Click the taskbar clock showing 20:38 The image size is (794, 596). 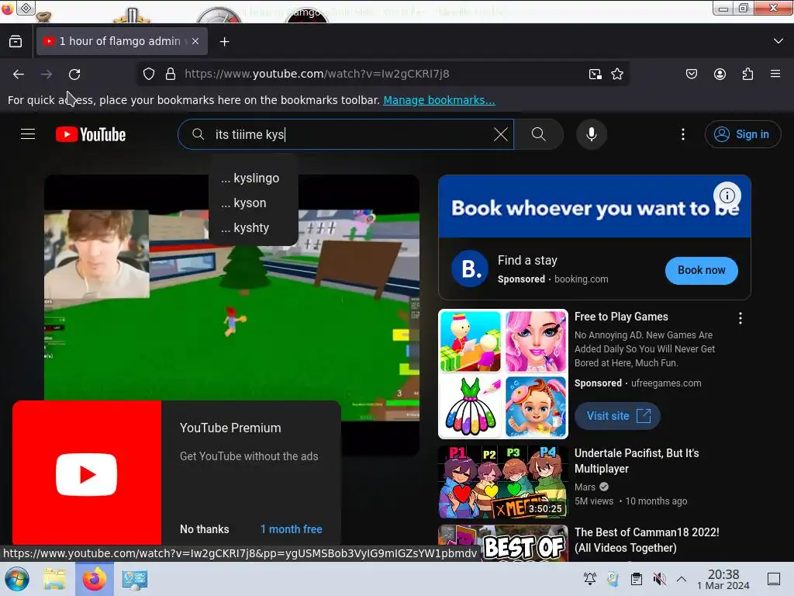pyautogui.click(x=723, y=579)
